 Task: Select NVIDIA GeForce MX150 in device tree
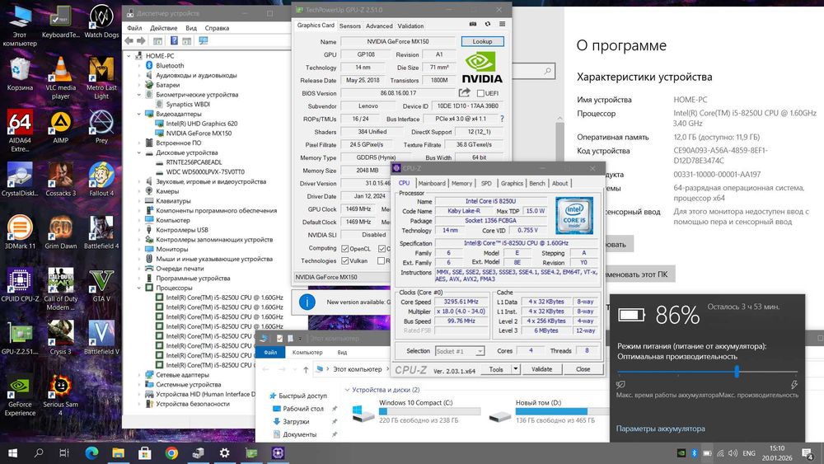click(199, 134)
